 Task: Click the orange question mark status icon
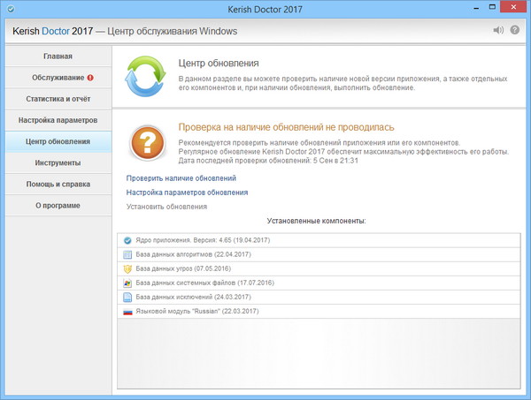pos(147,142)
